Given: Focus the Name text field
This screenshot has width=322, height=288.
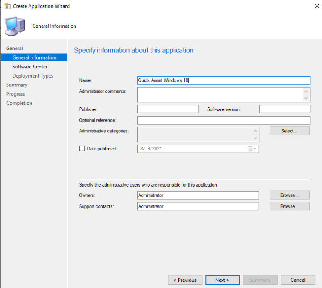Looking at the screenshot, I should point(223,80).
